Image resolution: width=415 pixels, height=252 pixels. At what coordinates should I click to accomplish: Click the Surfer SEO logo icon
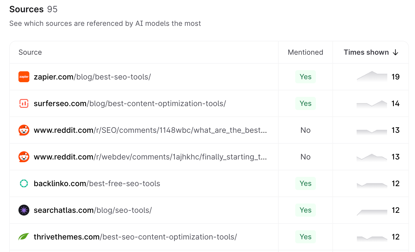(24, 103)
